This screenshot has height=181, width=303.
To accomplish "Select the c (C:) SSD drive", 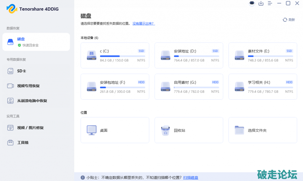I will (x=115, y=55).
